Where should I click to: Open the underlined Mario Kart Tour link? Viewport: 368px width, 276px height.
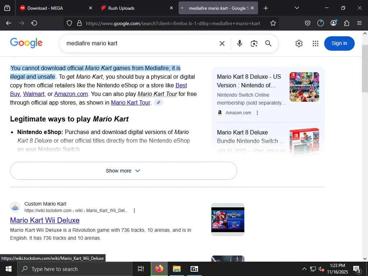coord(131,102)
